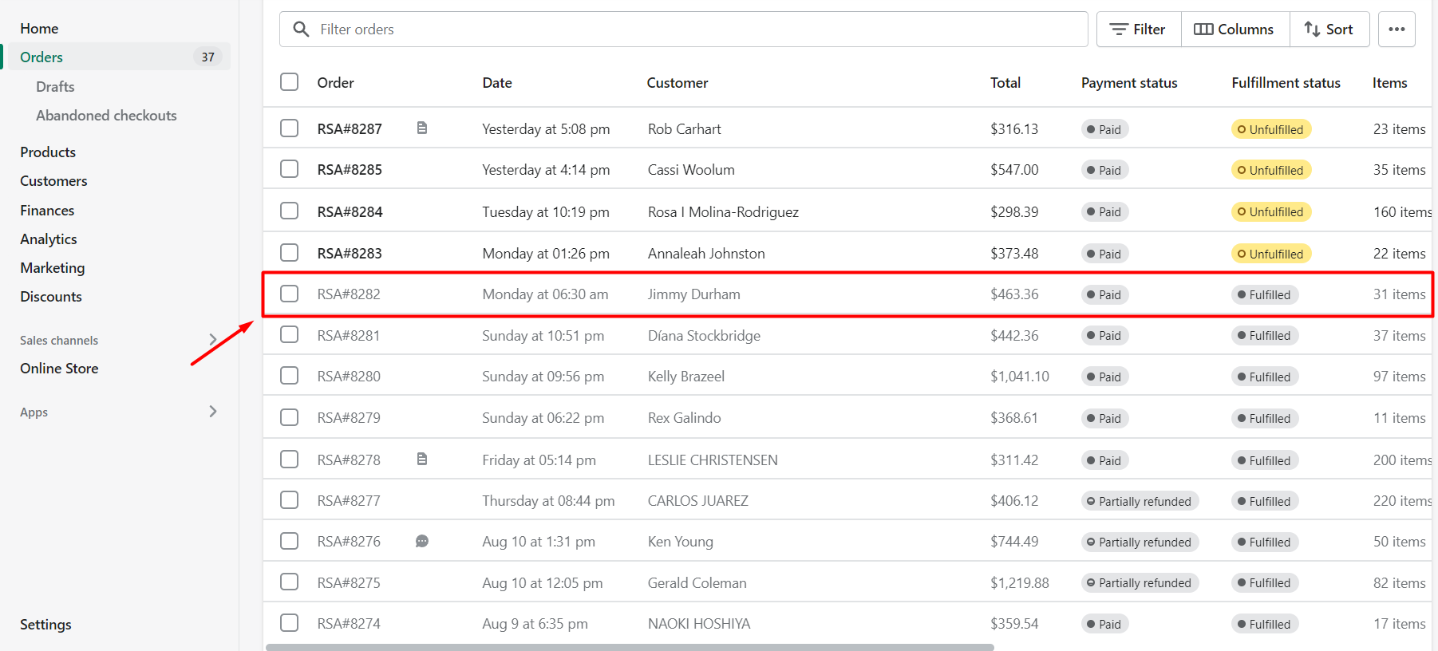The height and width of the screenshot is (651, 1438).
Task: Go to Abandoned checkouts page
Action: (x=106, y=116)
